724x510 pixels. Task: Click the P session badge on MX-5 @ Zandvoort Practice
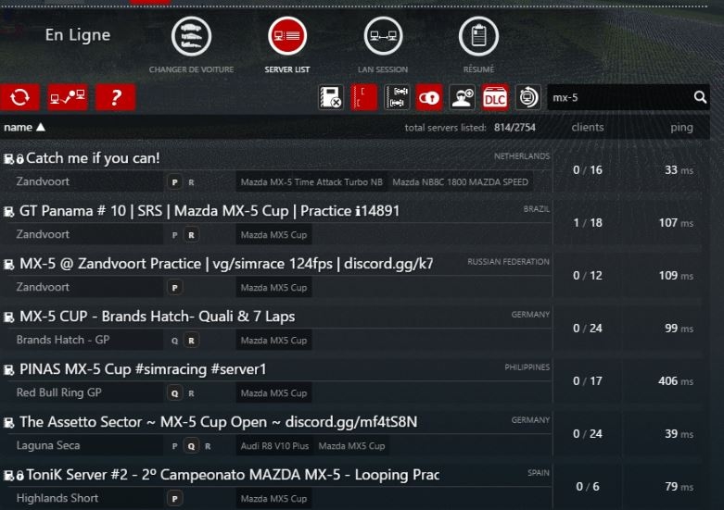(174, 288)
